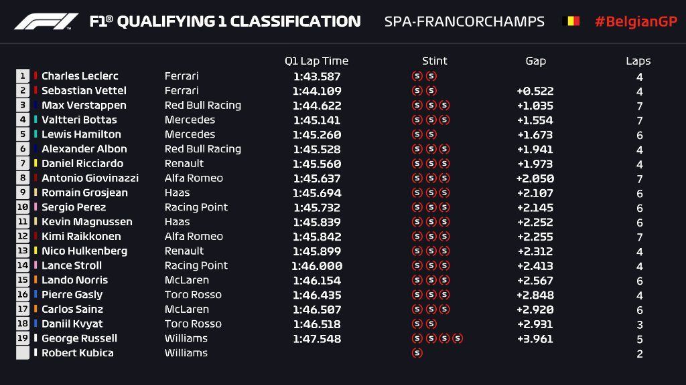Click the Q1 Lap Time column header
This screenshot has width=686, height=385.
(x=316, y=61)
